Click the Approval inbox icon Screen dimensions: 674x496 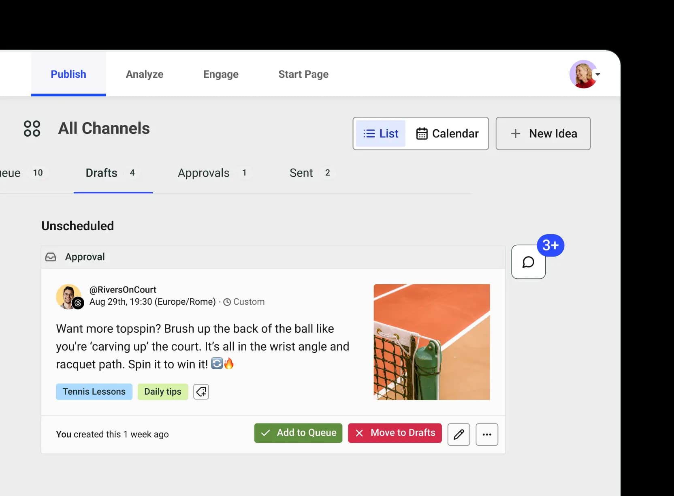tap(51, 257)
